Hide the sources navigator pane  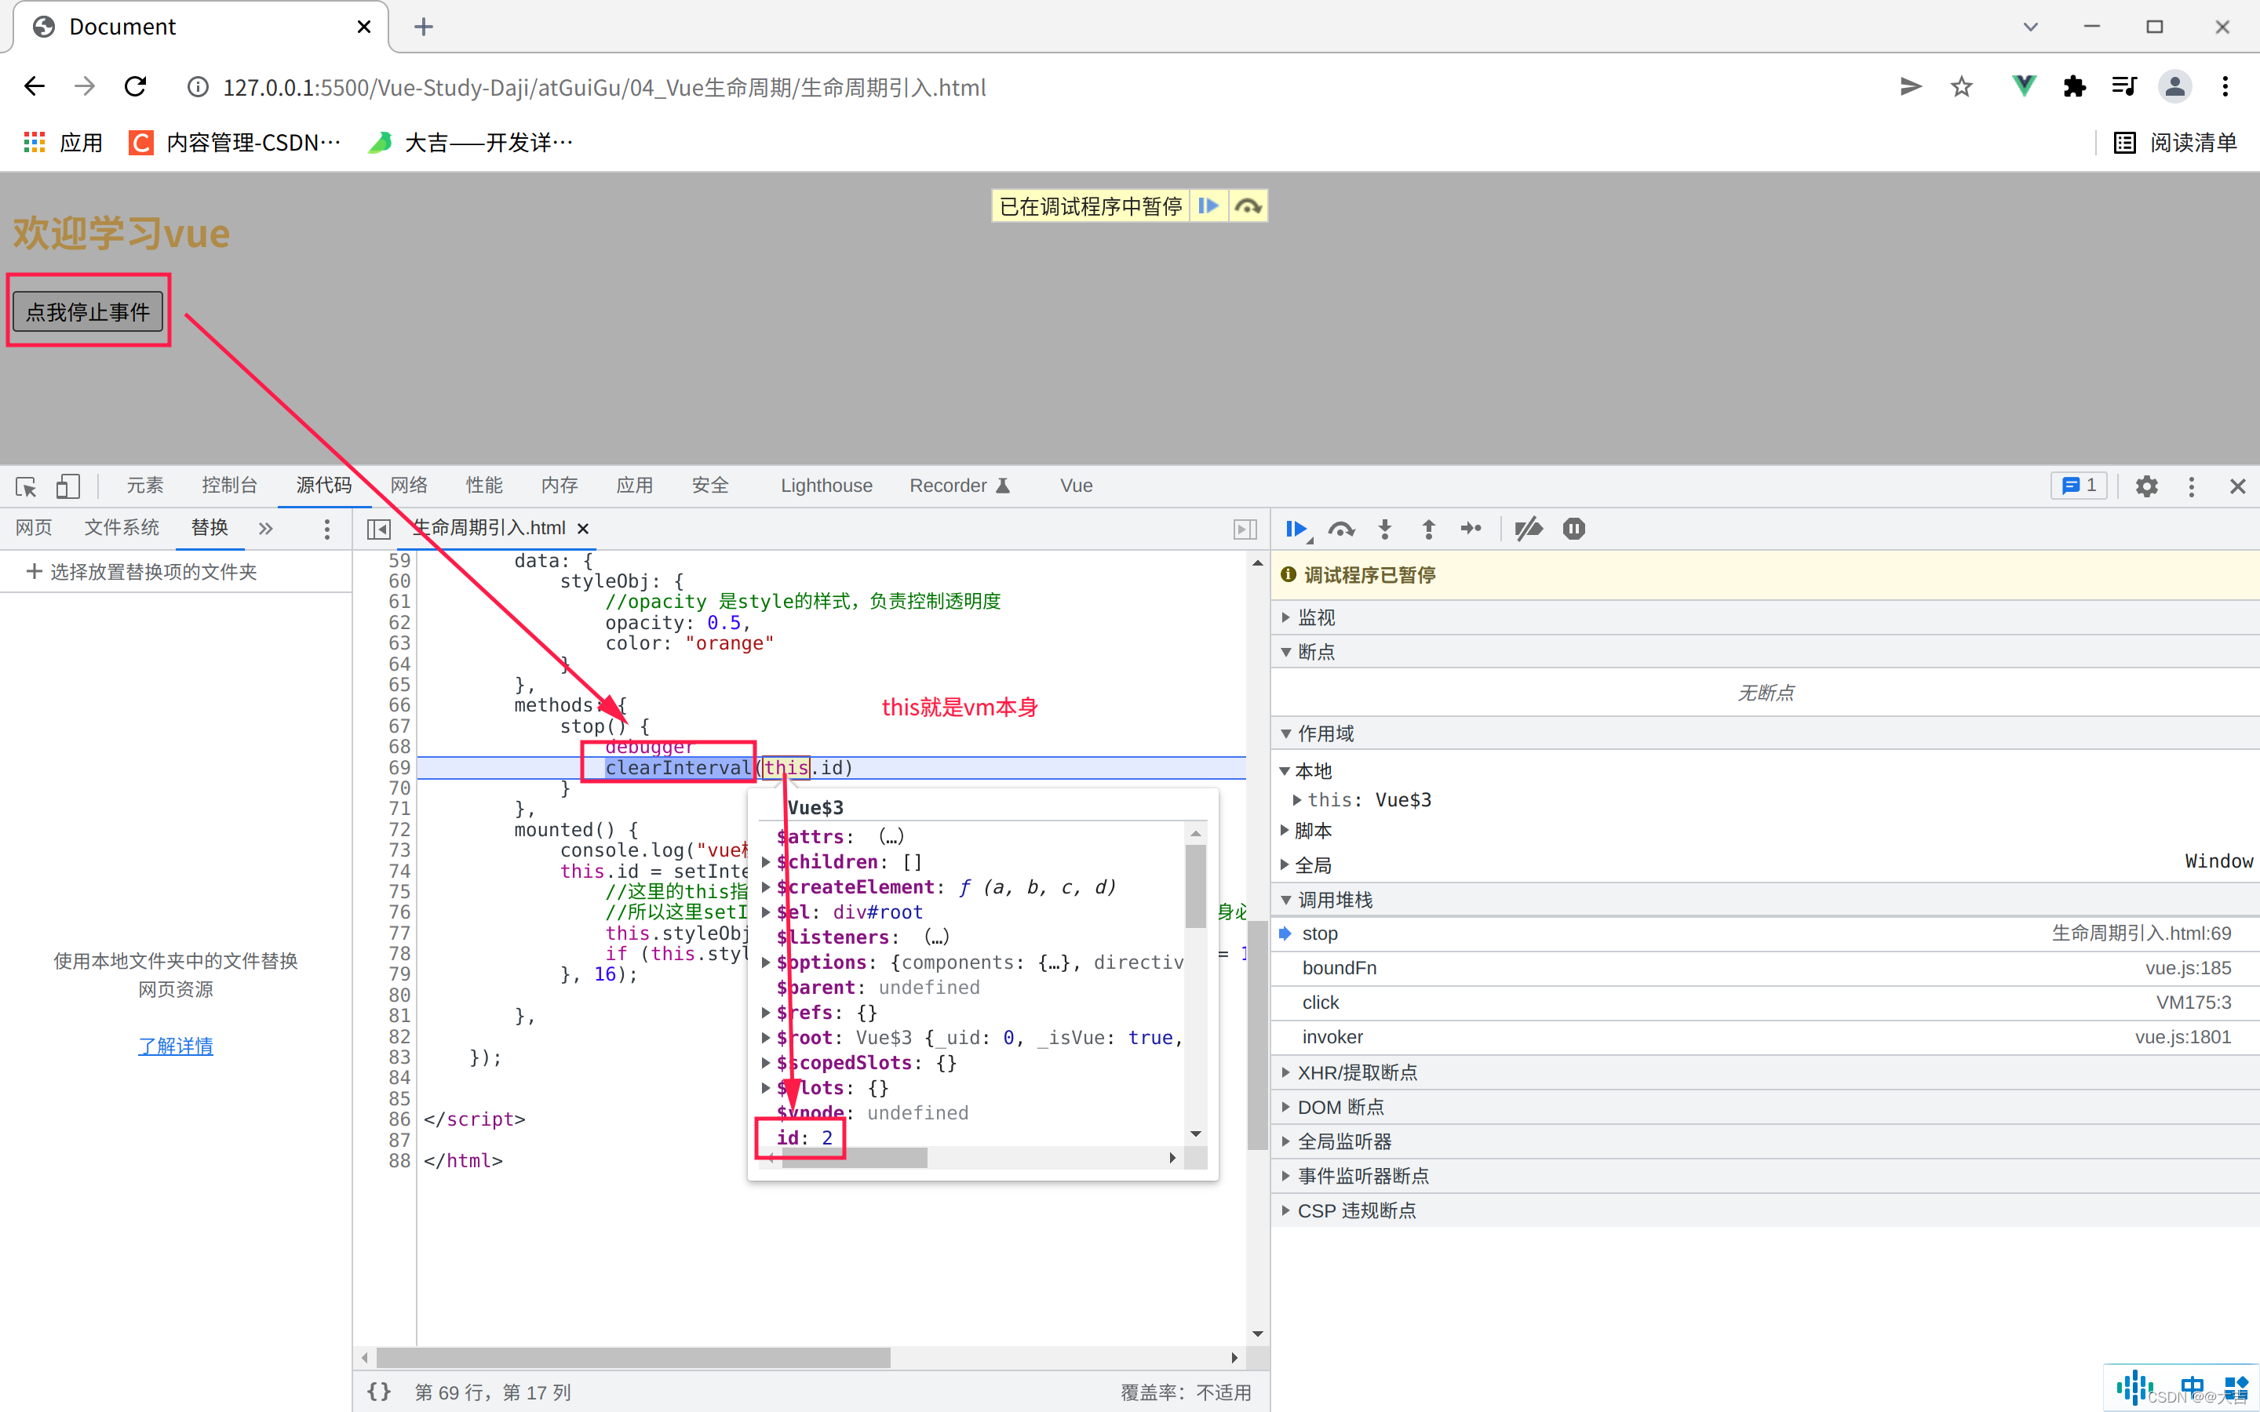[378, 529]
